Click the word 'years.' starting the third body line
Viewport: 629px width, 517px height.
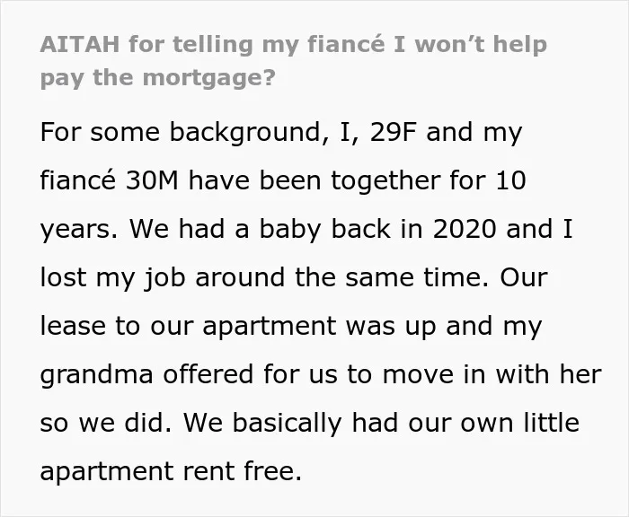[x=79, y=231]
